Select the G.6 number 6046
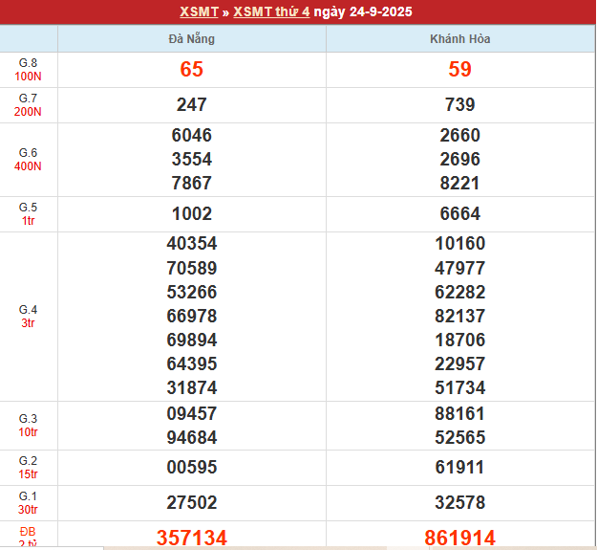 coord(191,135)
